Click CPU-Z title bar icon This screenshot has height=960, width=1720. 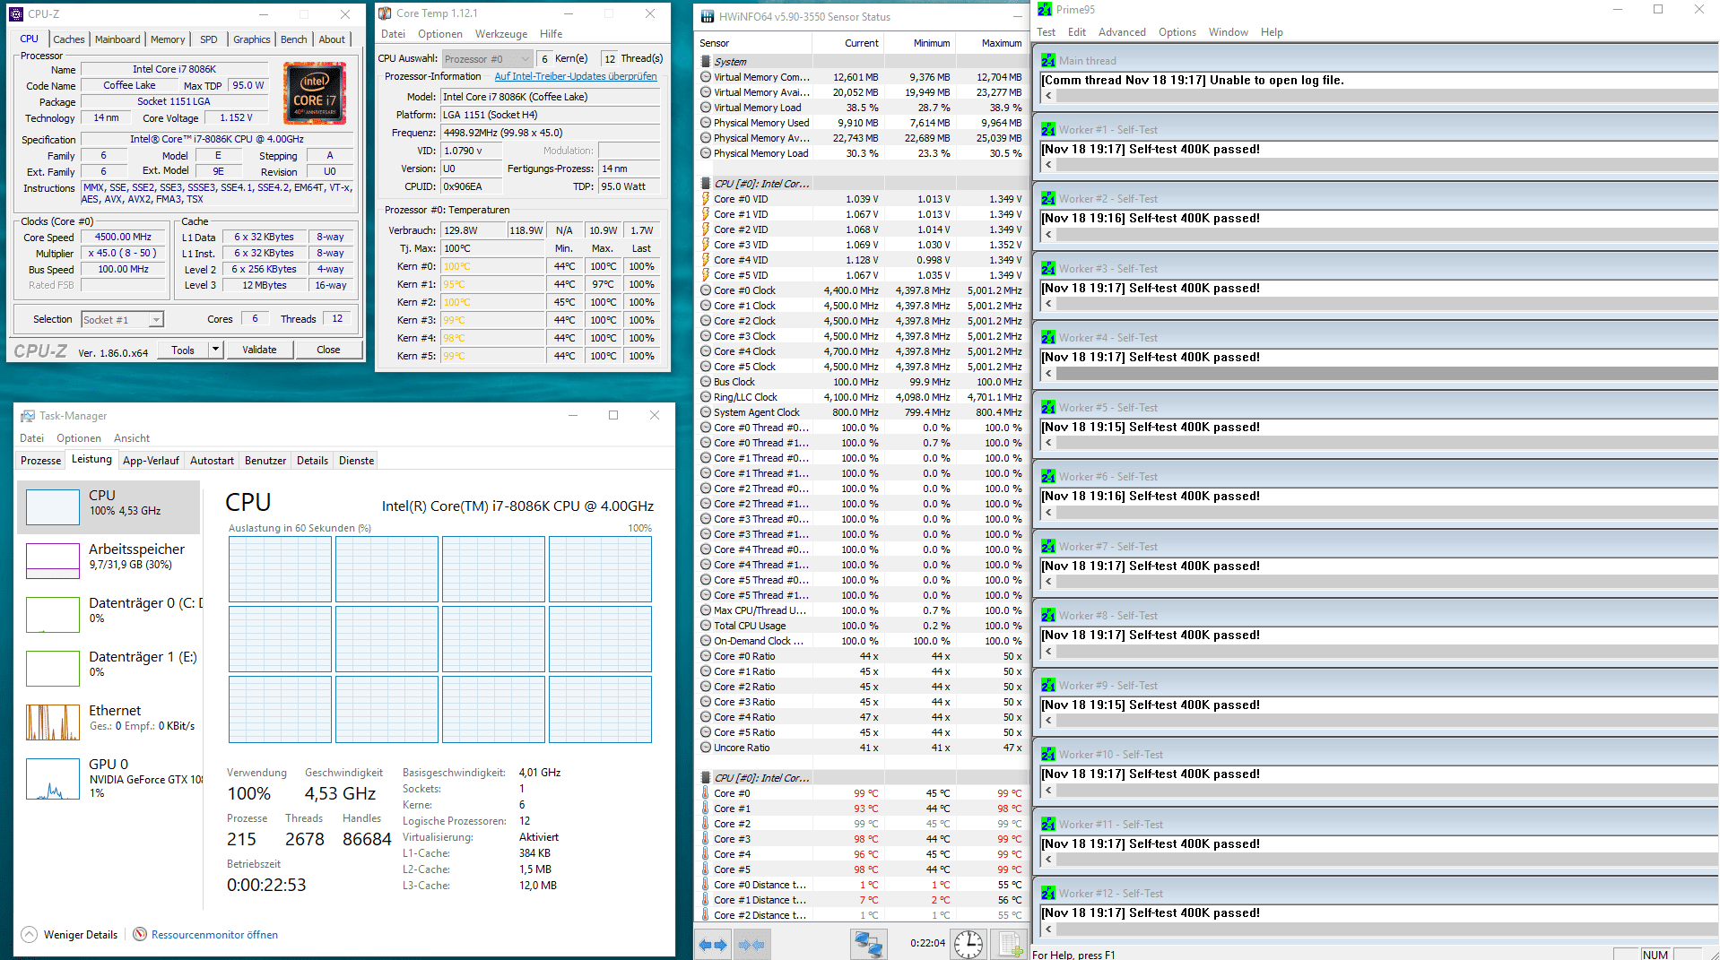(16, 14)
